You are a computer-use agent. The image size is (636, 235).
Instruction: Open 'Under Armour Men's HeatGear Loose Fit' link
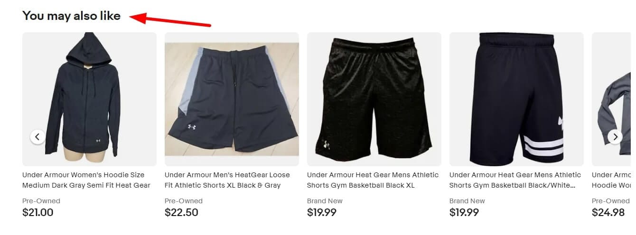point(227,180)
